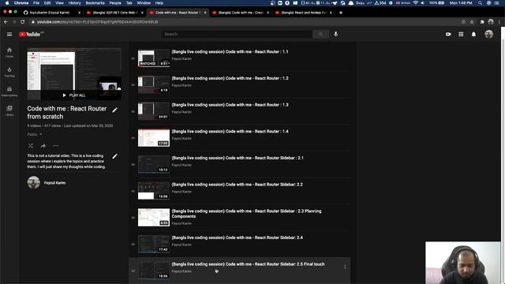This screenshot has height=284, width=505.
Task: Open Chrome menu in menu bar
Action: click(x=21, y=3)
